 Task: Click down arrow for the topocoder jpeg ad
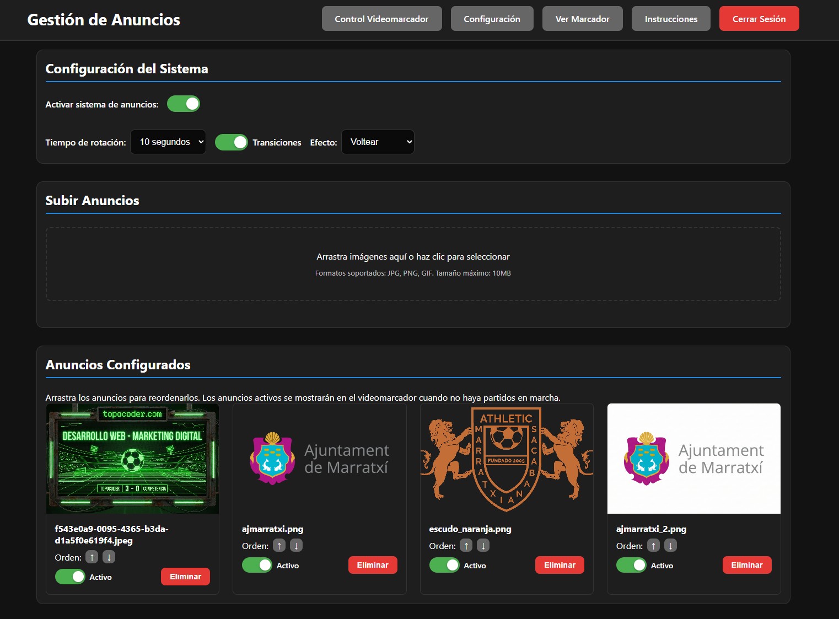click(109, 557)
